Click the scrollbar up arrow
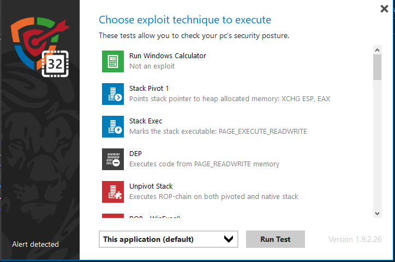The image size is (395, 262). point(376,51)
